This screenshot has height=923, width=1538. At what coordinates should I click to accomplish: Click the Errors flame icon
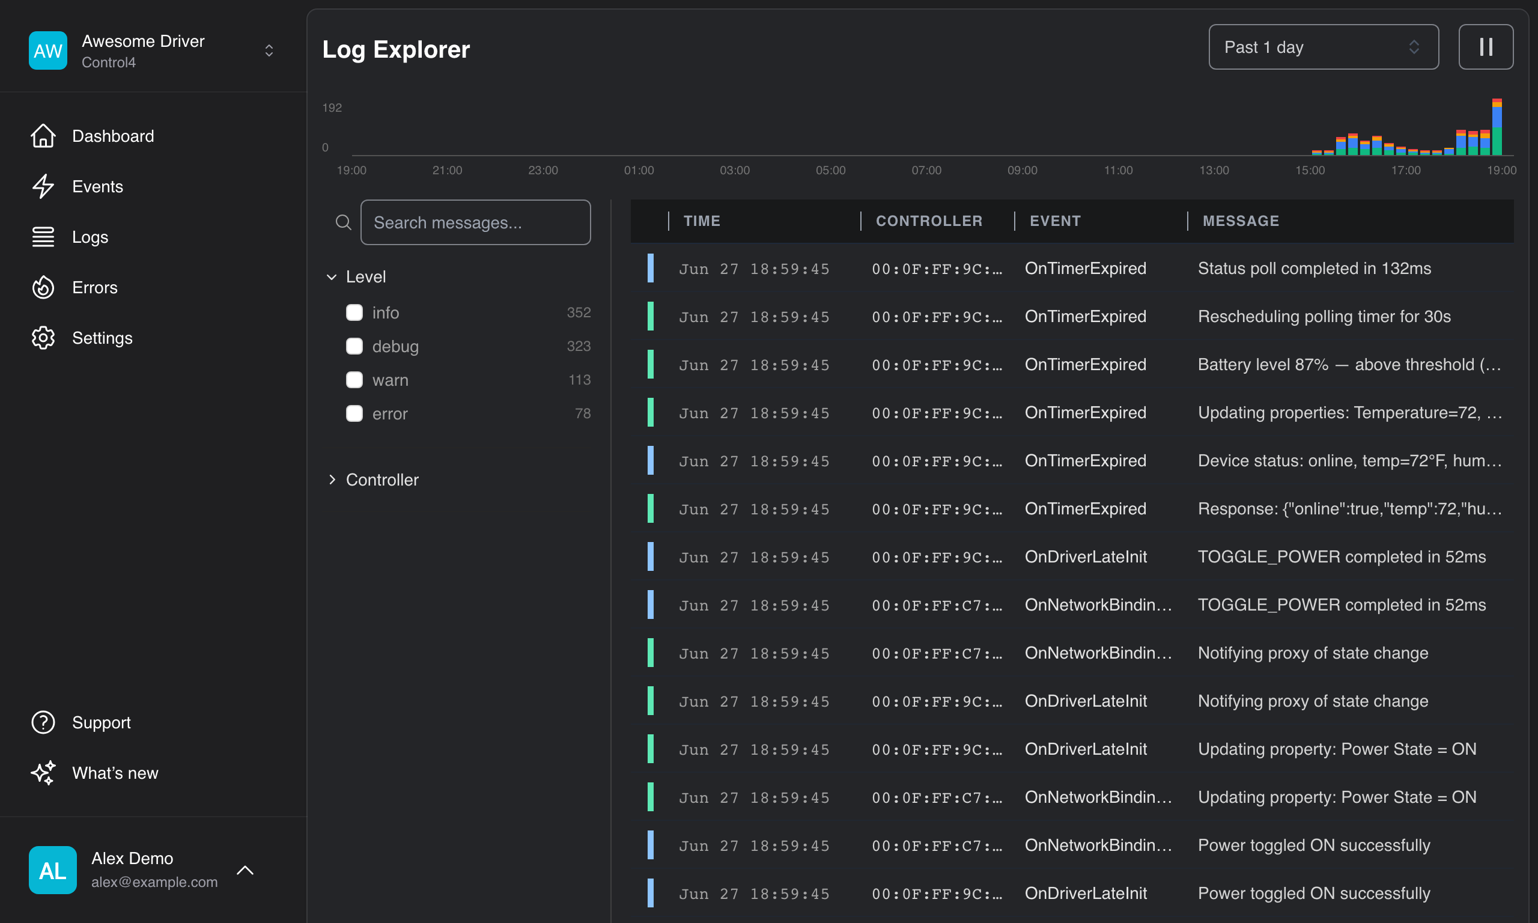[x=43, y=287]
